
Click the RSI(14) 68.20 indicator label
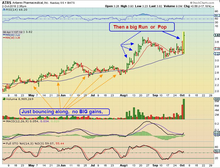pos(16,10)
